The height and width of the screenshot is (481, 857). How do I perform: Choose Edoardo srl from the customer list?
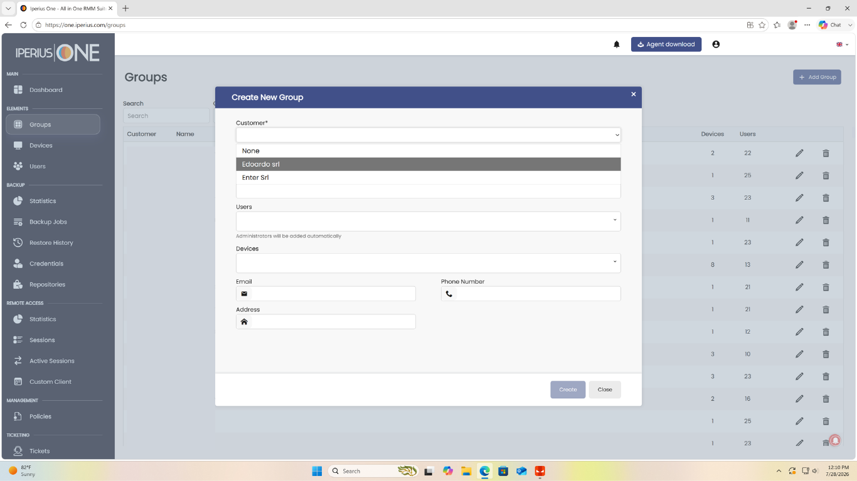click(428, 164)
